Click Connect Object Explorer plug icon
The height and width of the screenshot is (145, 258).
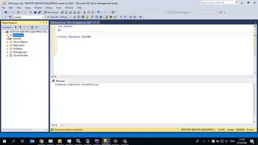pyautogui.click(x=16, y=27)
